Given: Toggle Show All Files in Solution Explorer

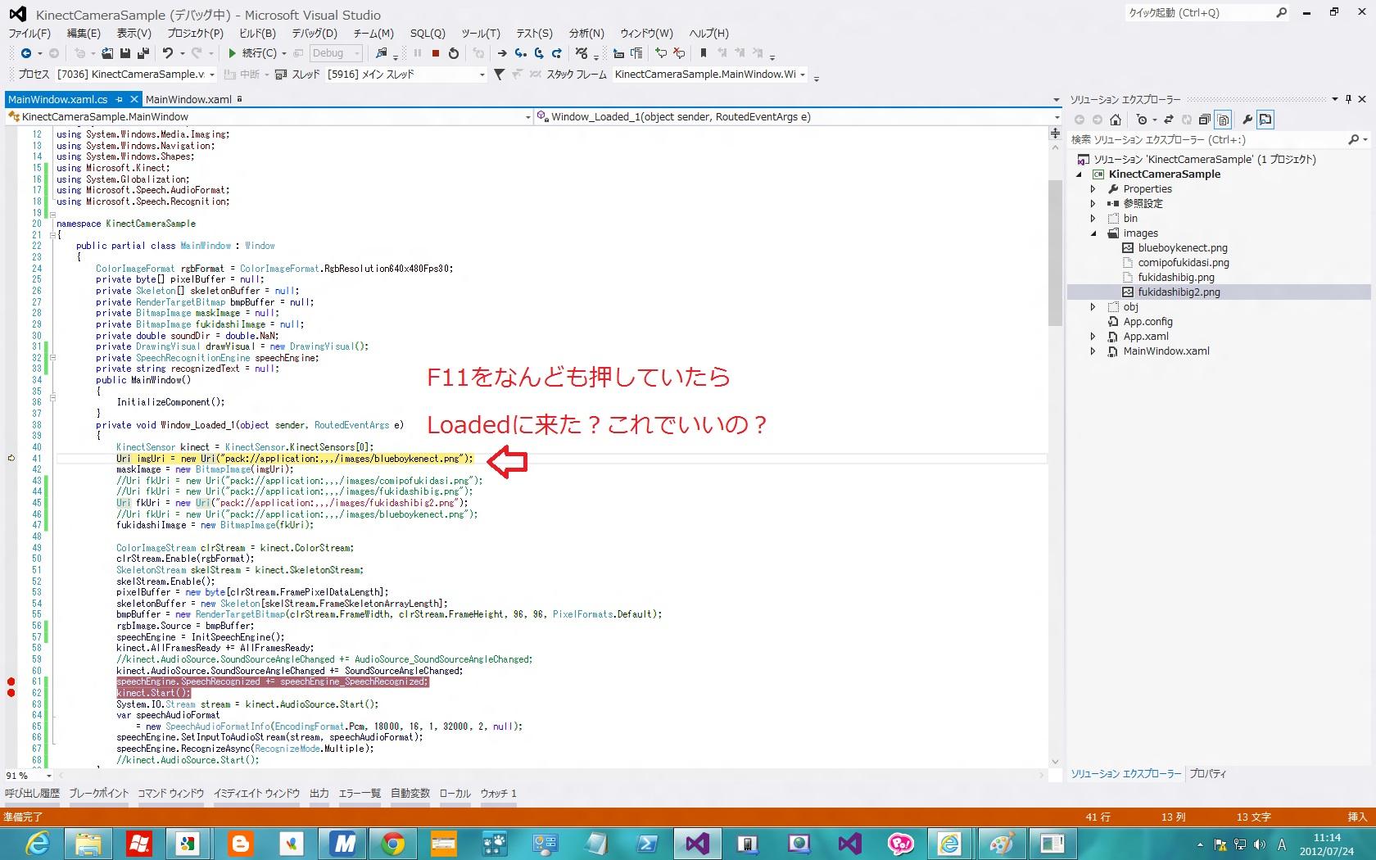Looking at the screenshot, I should 1223,120.
